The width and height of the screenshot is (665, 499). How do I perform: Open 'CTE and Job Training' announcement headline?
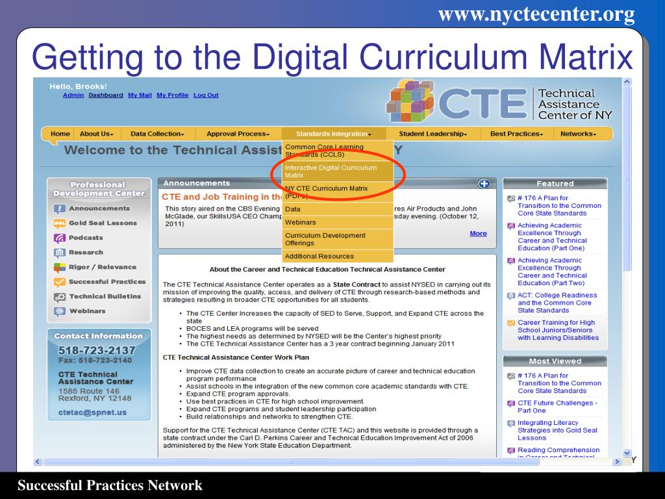pyautogui.click(x=221, y=197)
